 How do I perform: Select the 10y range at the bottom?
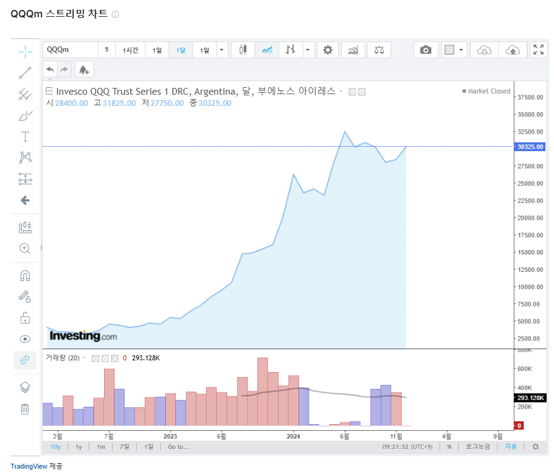click(x=55, y=446)
